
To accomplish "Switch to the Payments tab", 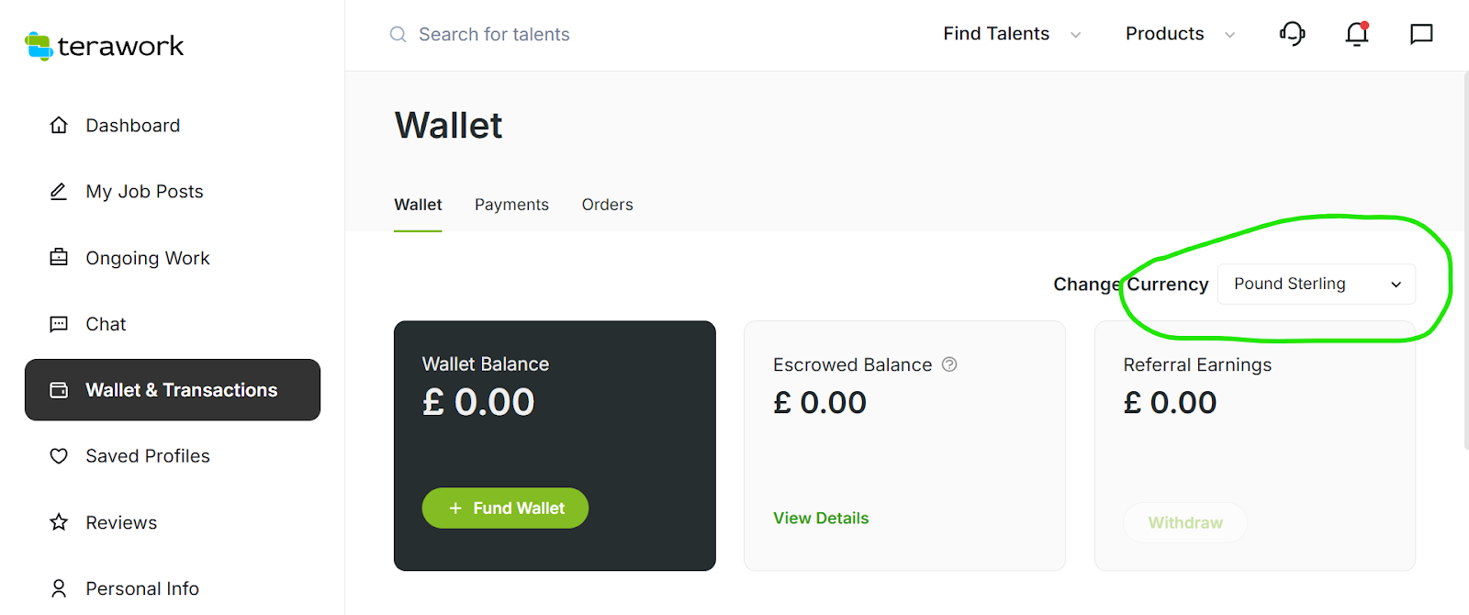I will (x=511, y=205).
